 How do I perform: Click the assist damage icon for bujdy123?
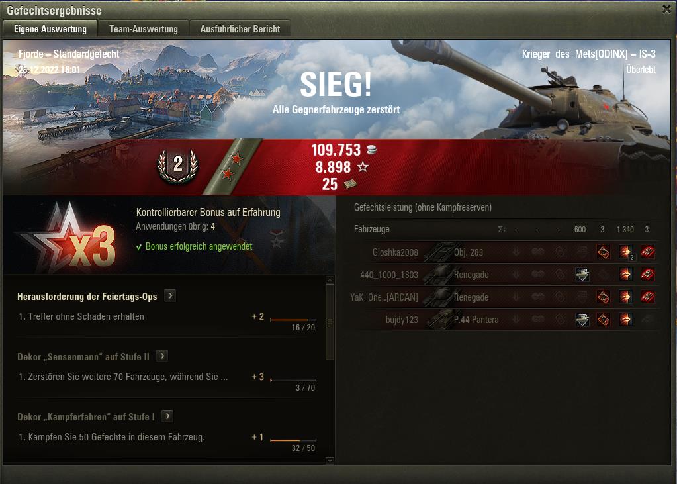(x=582, y=319)
